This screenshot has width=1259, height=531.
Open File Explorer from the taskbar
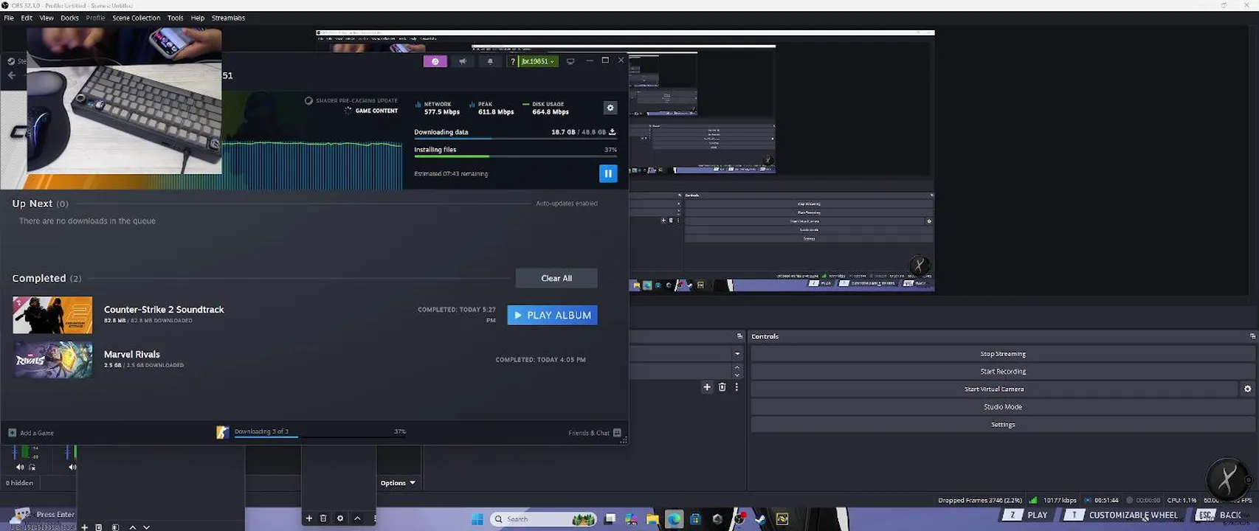click(x=652, y=519)
